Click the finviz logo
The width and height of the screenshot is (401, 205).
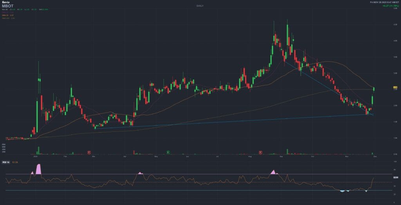5,2
